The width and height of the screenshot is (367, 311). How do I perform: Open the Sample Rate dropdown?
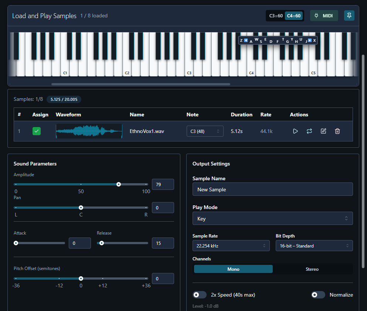pos(231,246)
